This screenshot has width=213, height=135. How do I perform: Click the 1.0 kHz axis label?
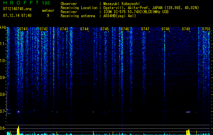[2, 61]
